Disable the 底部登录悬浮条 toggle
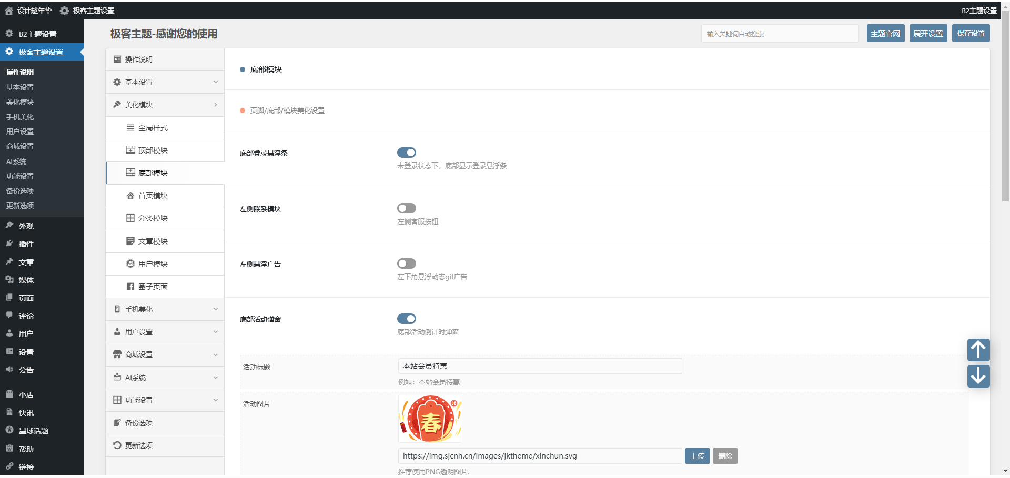The width and height of the screenshot is (1010, 478). pyautogui.click(x=406, y=152)
